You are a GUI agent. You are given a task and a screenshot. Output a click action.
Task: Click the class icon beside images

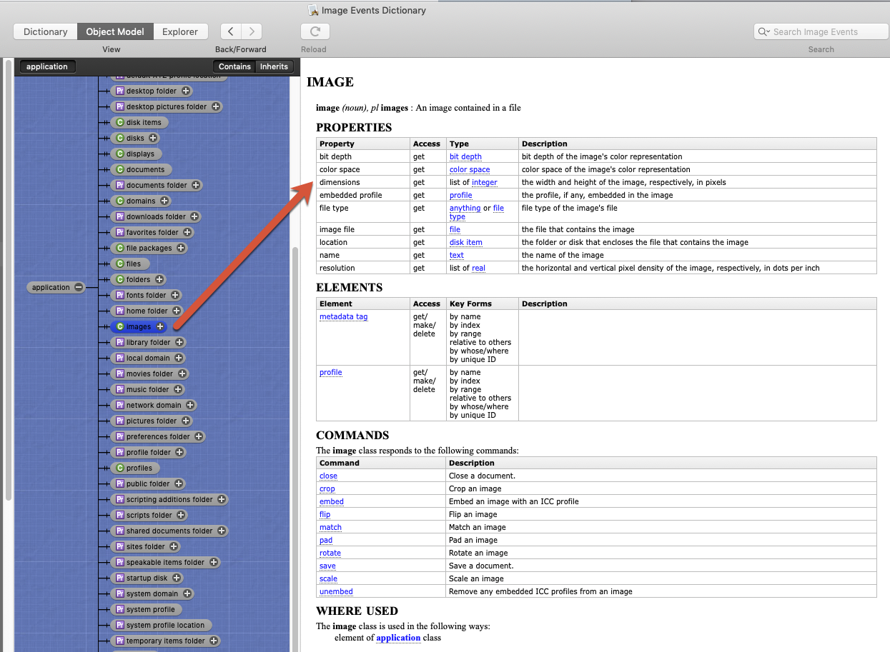(120, 327)
